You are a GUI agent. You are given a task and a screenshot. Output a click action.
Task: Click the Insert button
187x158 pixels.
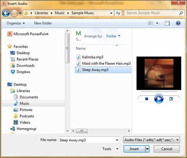coord(134,149)
